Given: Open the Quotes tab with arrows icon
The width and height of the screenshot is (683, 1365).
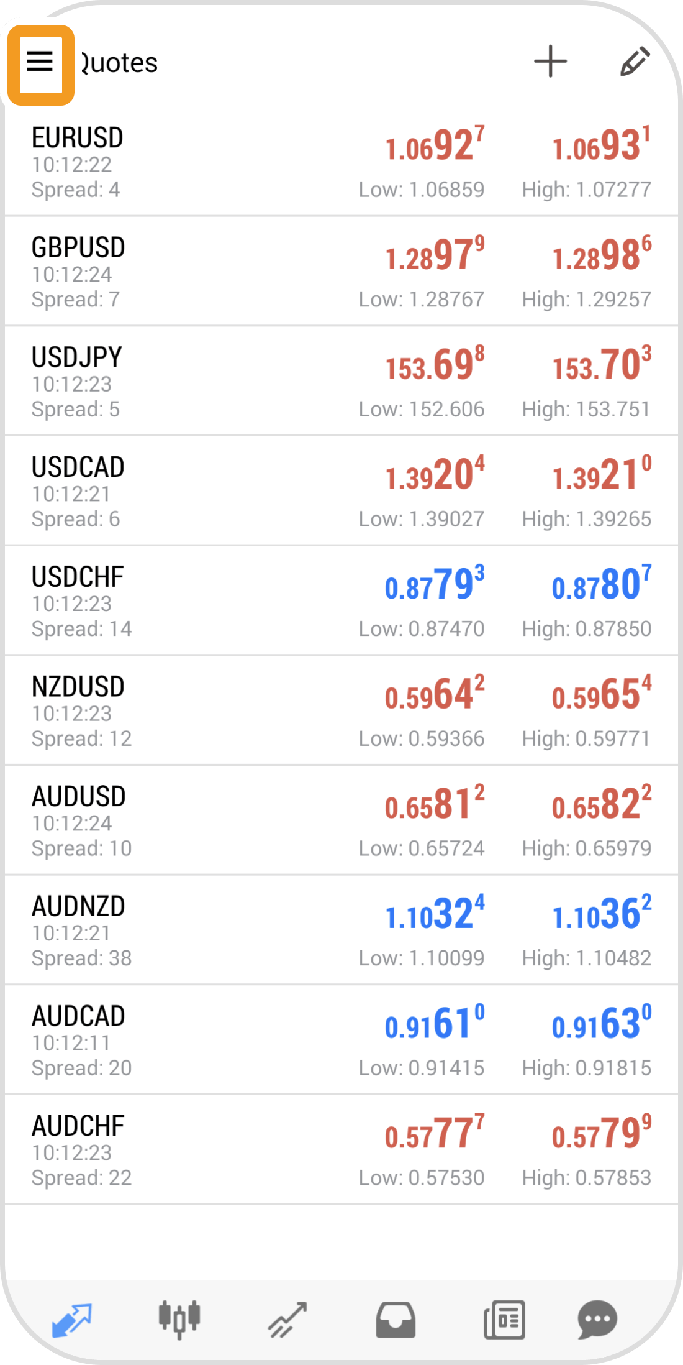Looking at the screenshot, I should [71, 1319].
